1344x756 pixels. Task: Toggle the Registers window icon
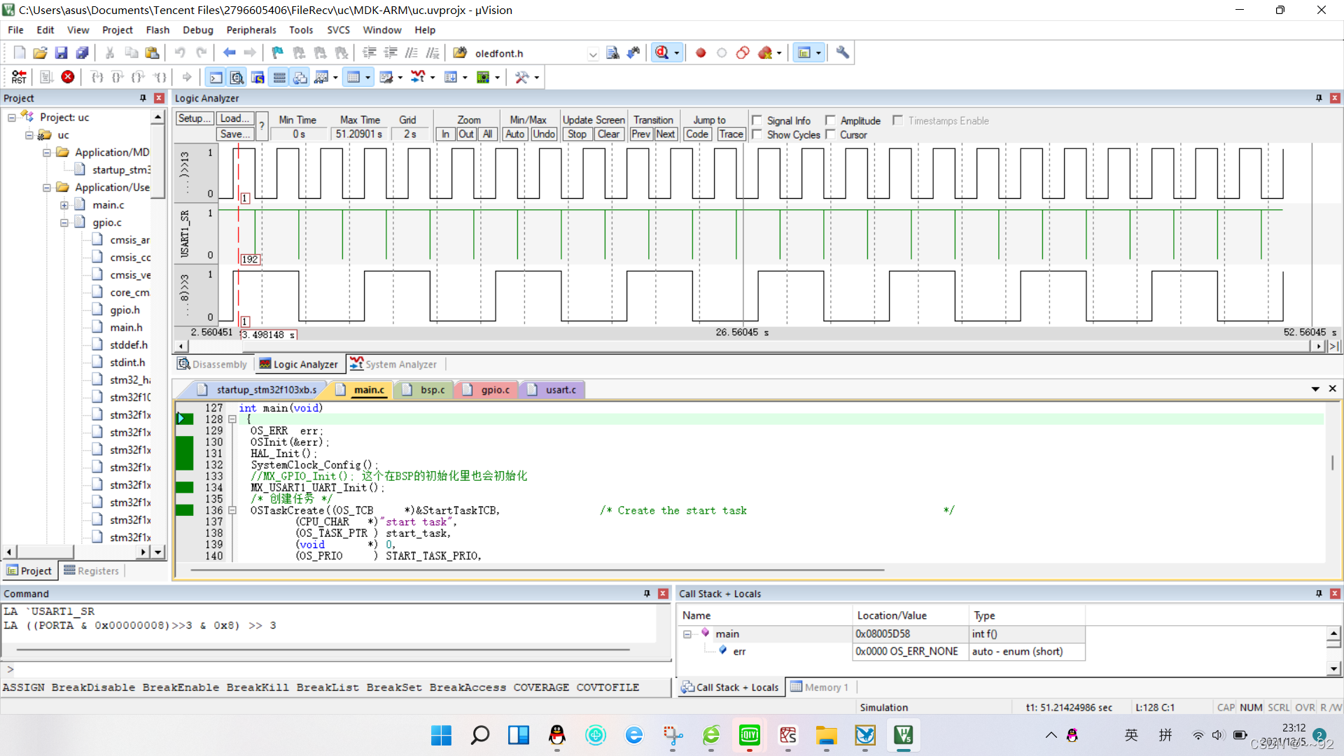click(279, 77)
